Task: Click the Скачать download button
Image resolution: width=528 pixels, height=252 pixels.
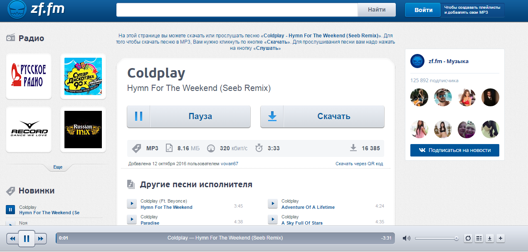Action: [322, 116]
